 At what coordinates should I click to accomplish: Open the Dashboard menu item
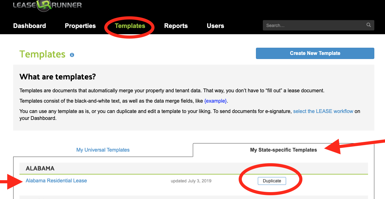click(30, 26)
